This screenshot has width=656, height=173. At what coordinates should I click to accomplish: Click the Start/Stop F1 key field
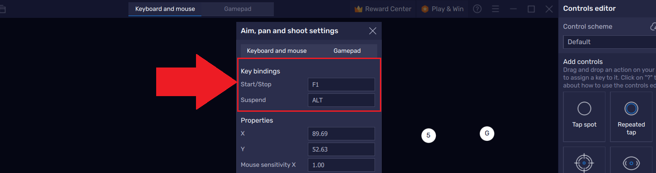(341, 84)
